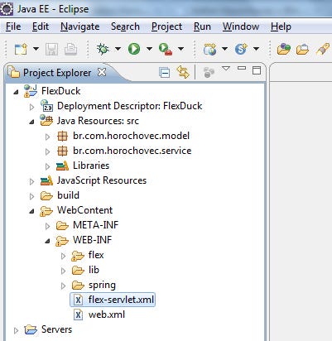The width and height of the screenshot is (332, 341).
Task: Open the External Tools dropdown arrow
Action: (x=180, y=49)
